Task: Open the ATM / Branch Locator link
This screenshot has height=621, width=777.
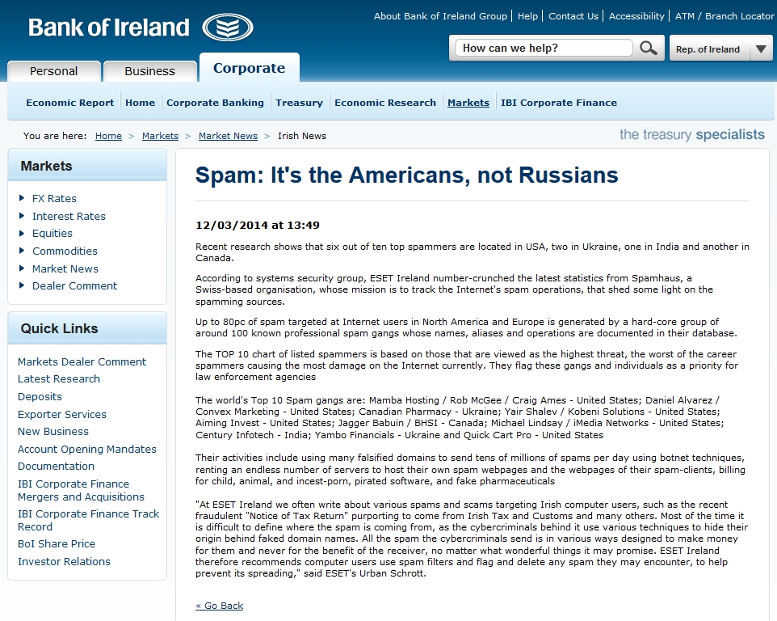Action: click(x=724, y=16)
